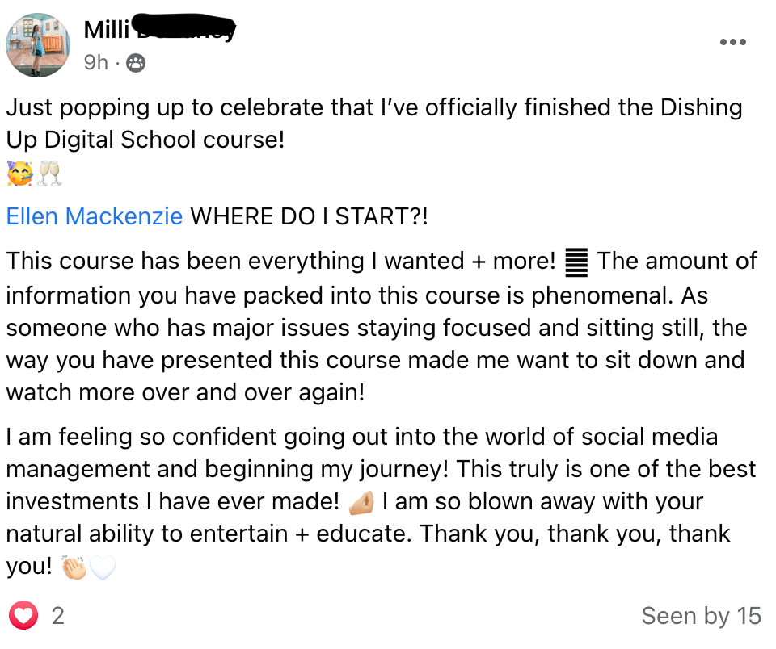This screenshot has height=649, width=776.
Task: View Milli's profile picture thumbnail
Action: [38, 45]
